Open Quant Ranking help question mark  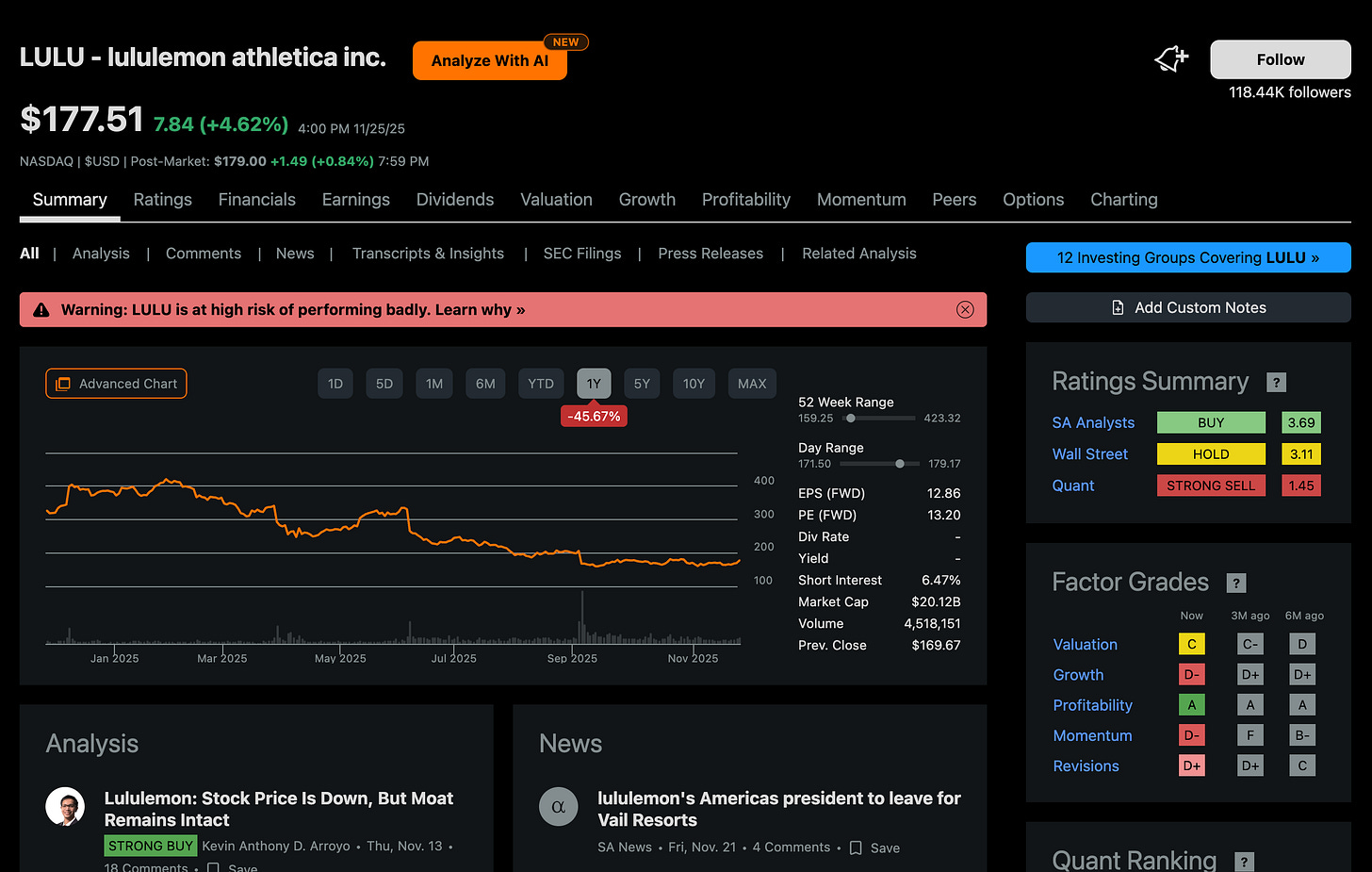[1244, 861]
